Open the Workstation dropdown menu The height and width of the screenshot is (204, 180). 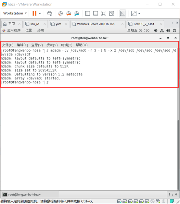(15, 13)
